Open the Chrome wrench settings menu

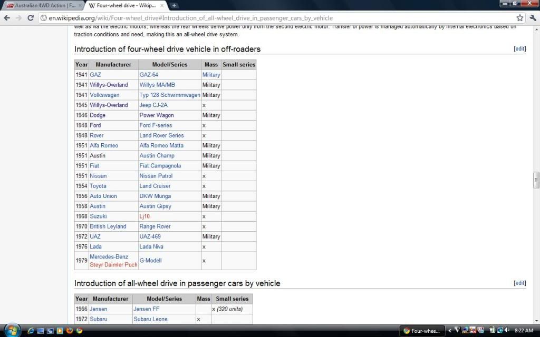[533, 18]
